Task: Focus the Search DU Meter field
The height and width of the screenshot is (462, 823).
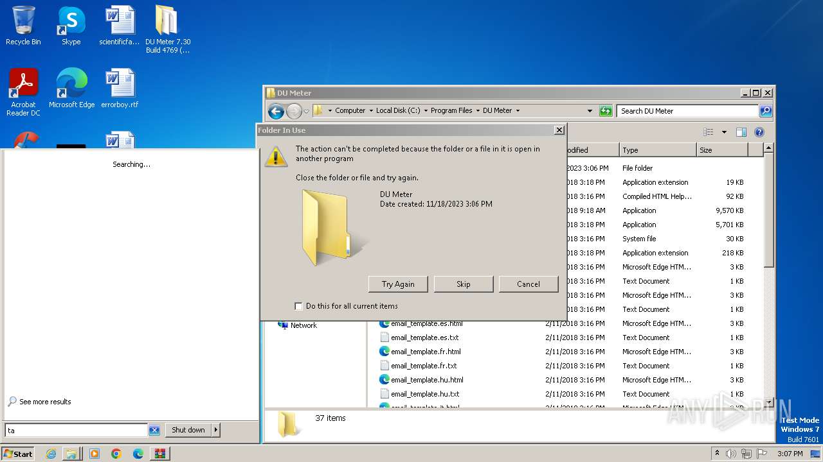Action: (687, 111)
